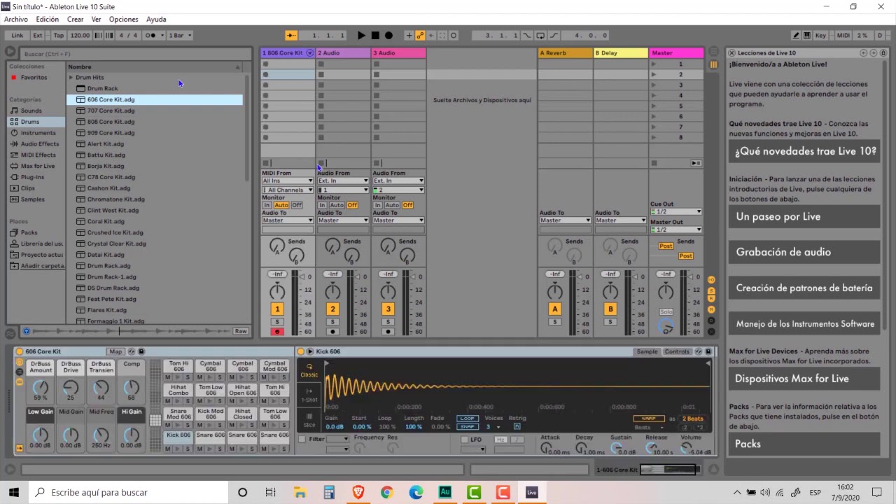The height and width of the screenshot is (504, 896).
Task: Switch to Arrangement View selector
Action: pyautogui.click(x=713, y=50)
